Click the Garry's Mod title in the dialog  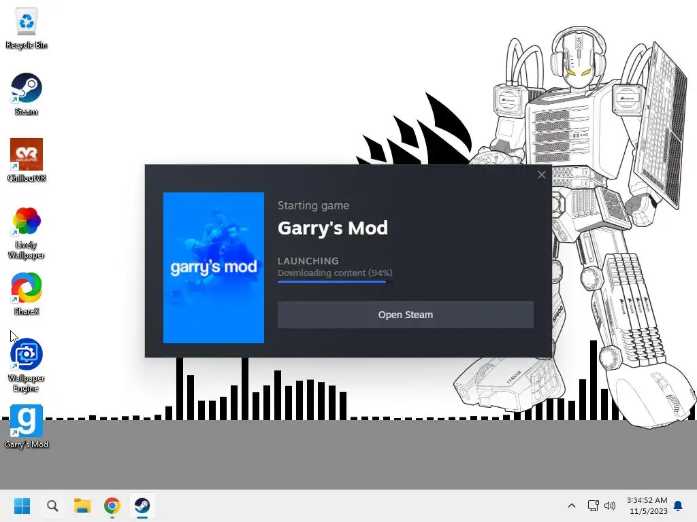point(332,228)
